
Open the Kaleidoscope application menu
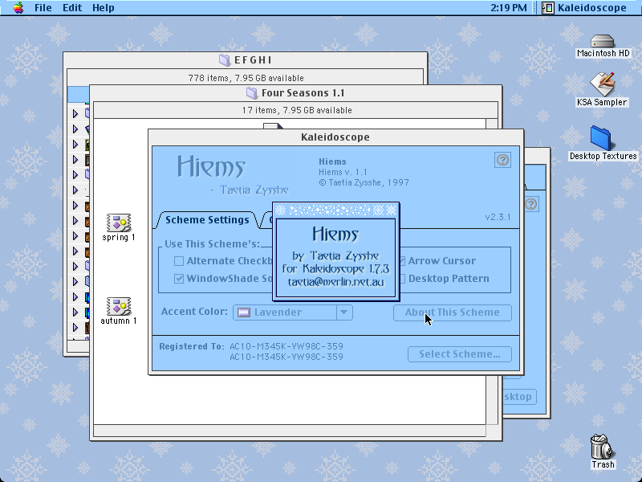coord(584,8)
